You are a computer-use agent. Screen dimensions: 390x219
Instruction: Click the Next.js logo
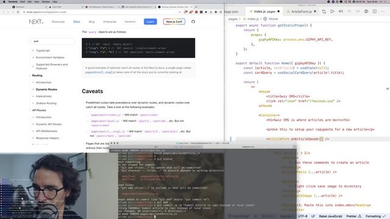tap(36, 22)
